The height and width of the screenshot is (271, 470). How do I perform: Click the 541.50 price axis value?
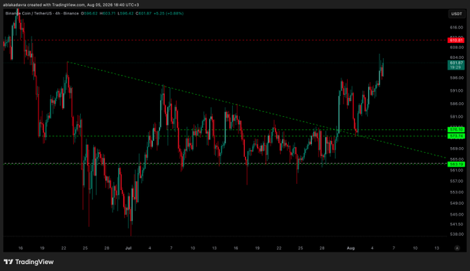(x=456, y=224)
